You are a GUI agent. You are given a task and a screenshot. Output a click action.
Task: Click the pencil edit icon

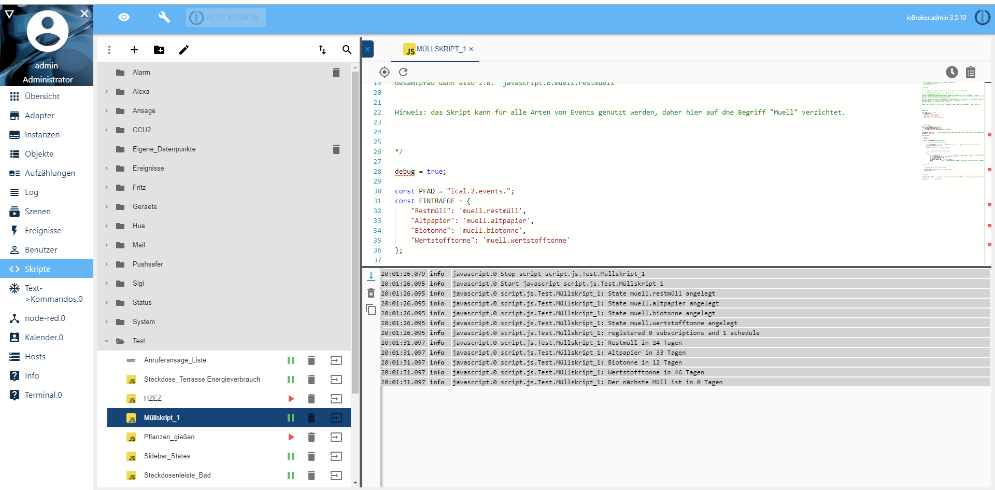coord(184,50)
